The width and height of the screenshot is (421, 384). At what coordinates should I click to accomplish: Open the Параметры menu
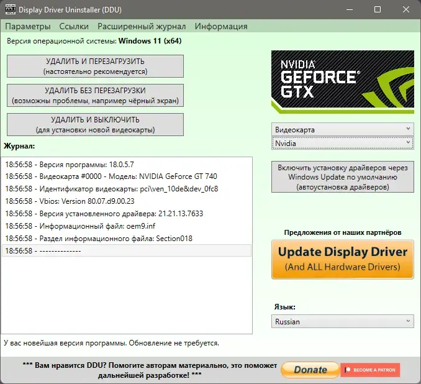pyautogui.click(x=28, y=26)
